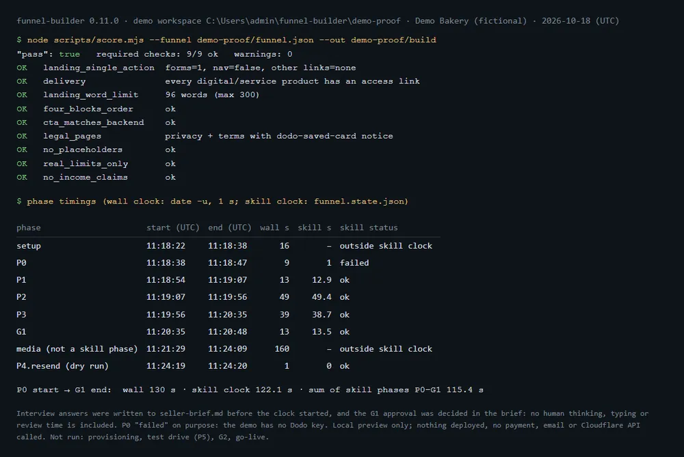Click the 'P2' phase row label

21,297
